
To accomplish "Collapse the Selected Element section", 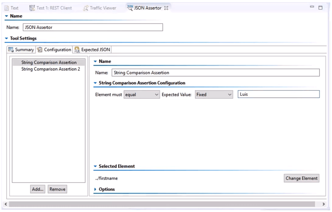I will tap(95, 166).
